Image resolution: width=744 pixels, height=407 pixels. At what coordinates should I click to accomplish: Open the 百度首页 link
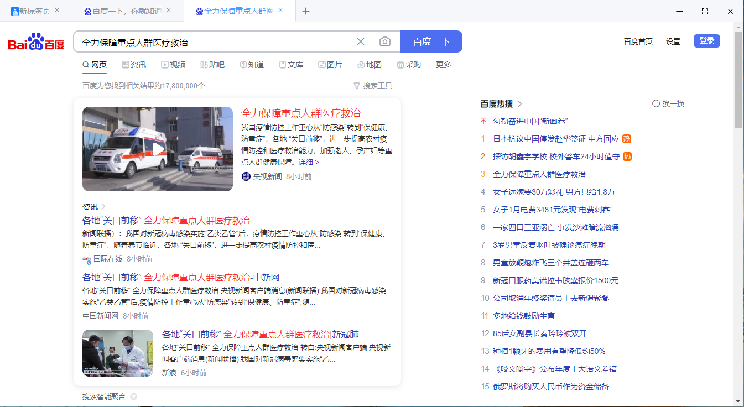pos(638,41)
